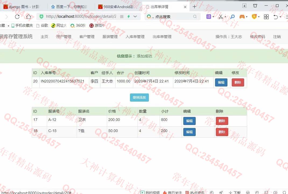Close the 出库单详情 tab
This screenshot has width=288, height=194.
[185, 7]
